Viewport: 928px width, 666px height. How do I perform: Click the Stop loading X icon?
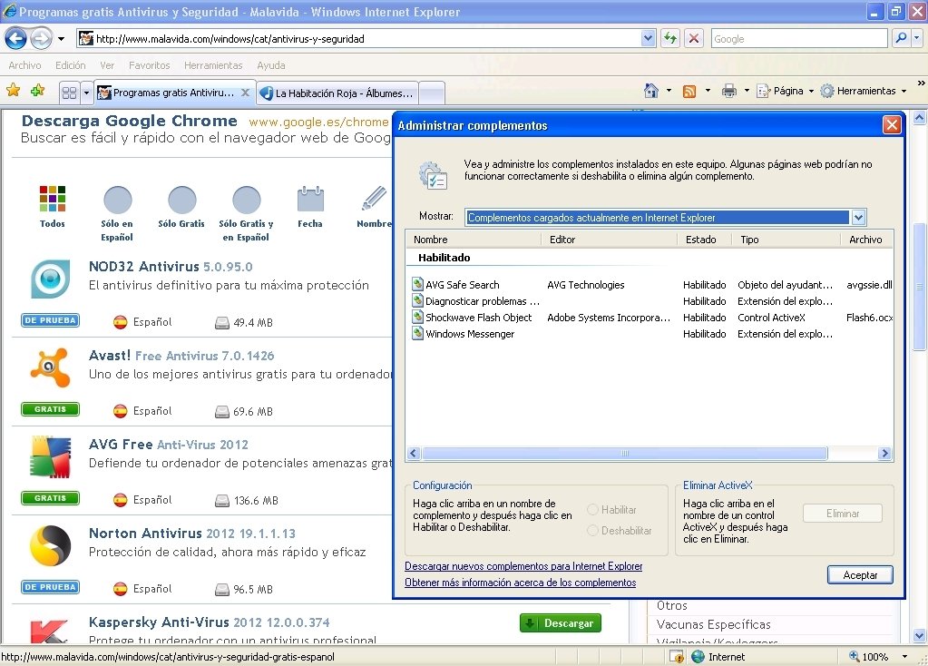tap(694, 38)
